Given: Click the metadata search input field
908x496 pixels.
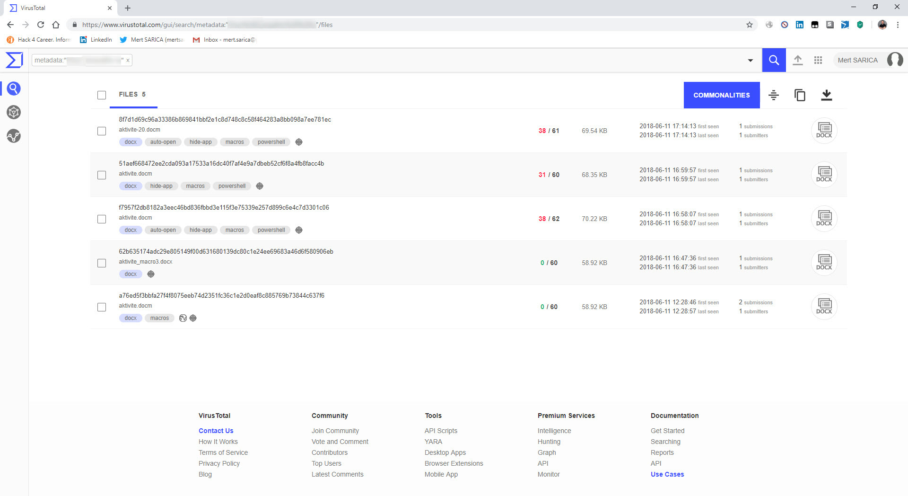Looking at the screenshot, I should coord(78,60).
